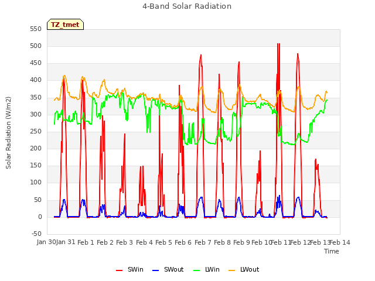Click the Feb 12 SWin peak near 480
This screenshot has height=281, width=375.
[x=298, y=54]
